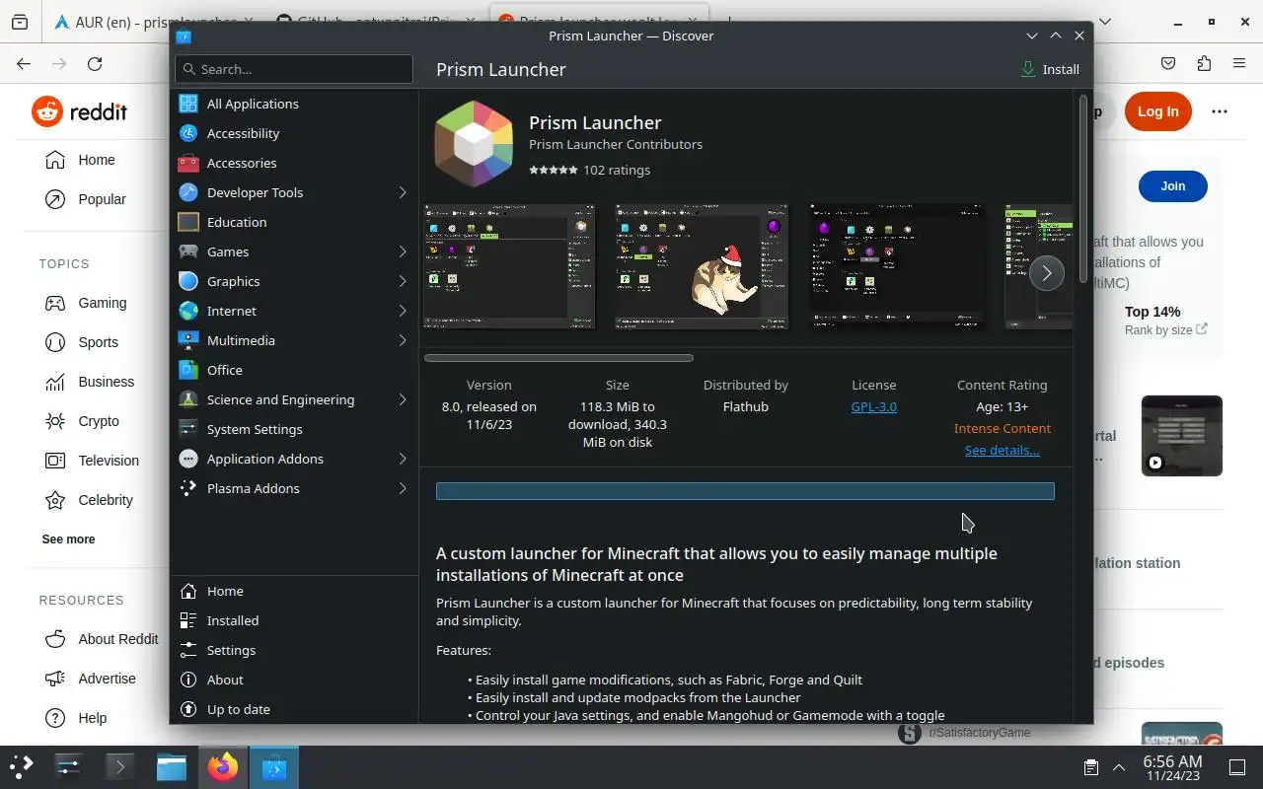The height and width of the screenshot is (789, 1263).
Task: Click the Reddit Log In button
Action: 1157,111
